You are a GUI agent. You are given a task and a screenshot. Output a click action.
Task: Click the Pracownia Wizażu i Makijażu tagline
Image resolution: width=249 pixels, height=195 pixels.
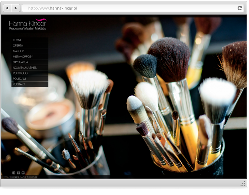[28, 29]
